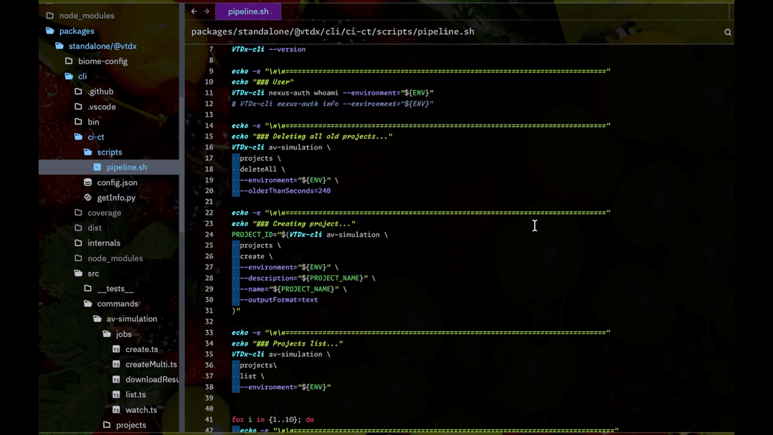
Task: Open the search using the magnifier icon
Action: point(728,32)
